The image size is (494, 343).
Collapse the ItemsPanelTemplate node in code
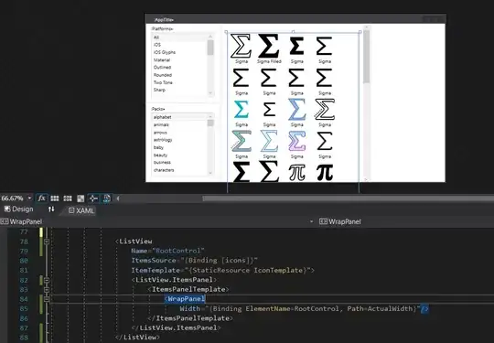[47, 289]
